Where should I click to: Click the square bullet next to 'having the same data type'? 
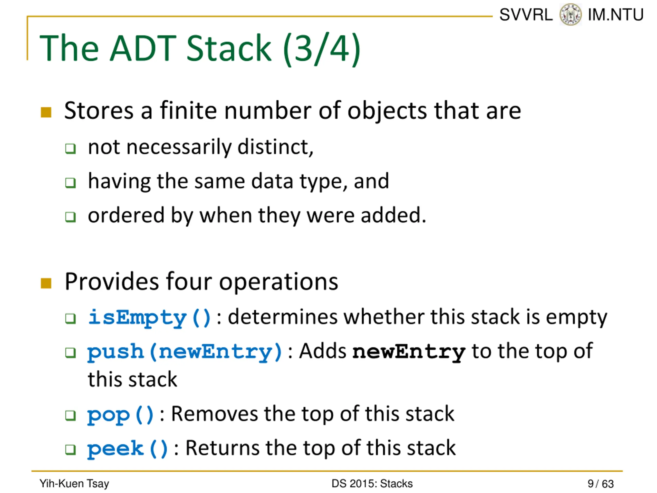(x=70, y=183)
